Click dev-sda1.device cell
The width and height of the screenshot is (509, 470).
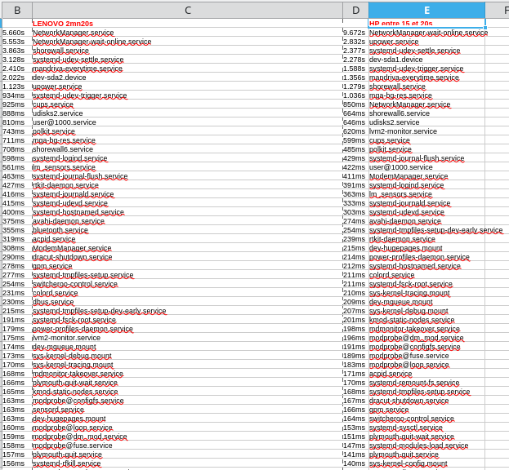click(426, 60)
